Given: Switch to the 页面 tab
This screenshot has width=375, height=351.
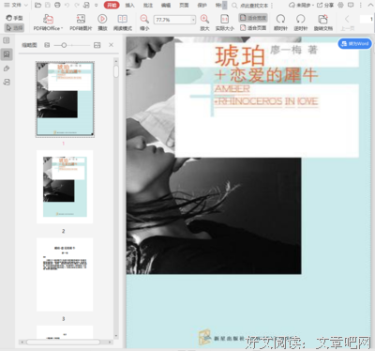Looking at the screenshot, I should (184, 5).
